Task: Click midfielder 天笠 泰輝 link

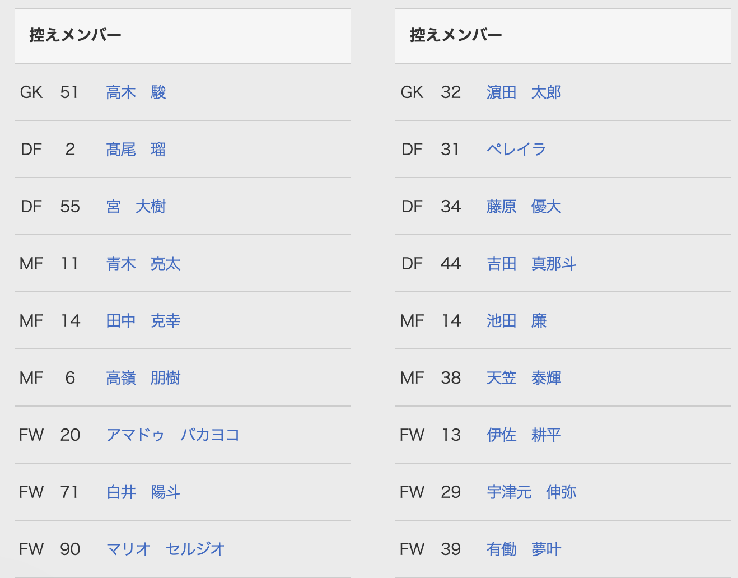Action: pos(524,378)
